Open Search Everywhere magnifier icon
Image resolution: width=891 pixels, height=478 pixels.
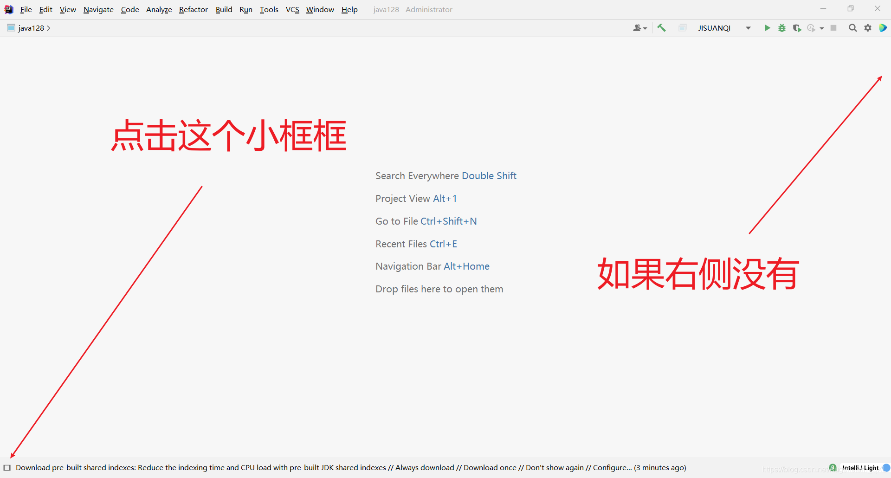pos(852,28)
